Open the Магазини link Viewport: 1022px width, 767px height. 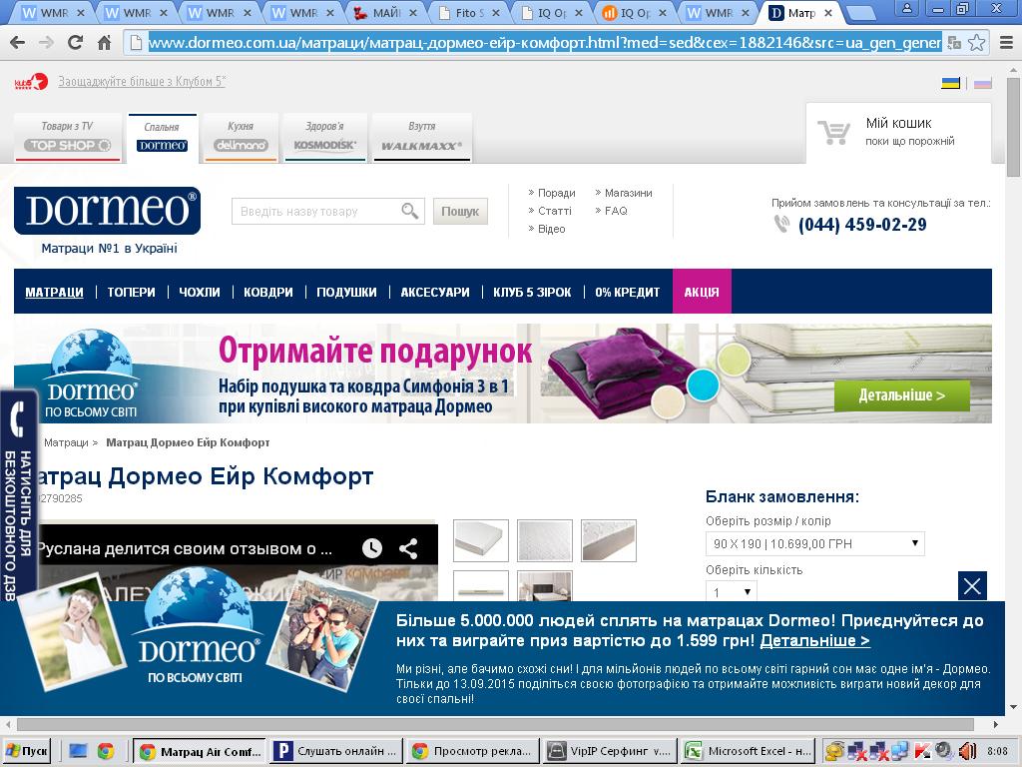(x=629, y=193)
